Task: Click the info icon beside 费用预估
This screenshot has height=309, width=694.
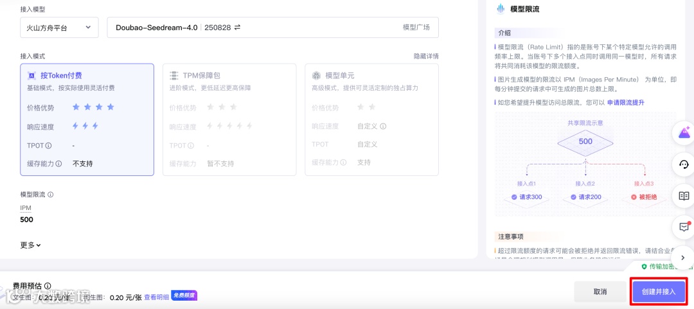Action: 48,286
